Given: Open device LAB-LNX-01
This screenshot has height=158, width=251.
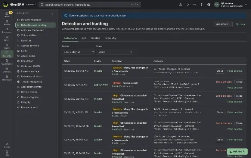Looking at the screenshot, I should click(101, 85).
